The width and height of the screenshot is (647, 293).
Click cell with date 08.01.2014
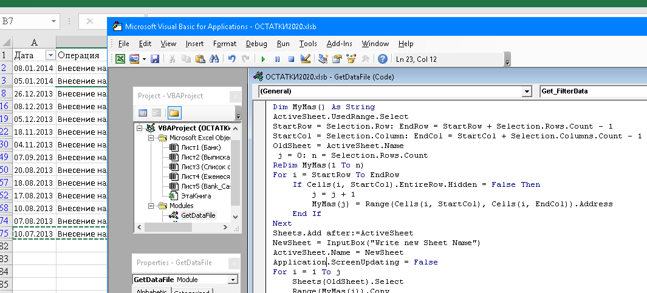point(34,68)
